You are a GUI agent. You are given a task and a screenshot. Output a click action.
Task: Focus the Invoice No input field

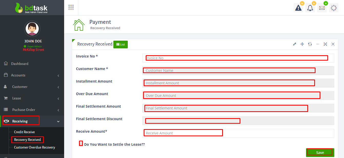click(x=238, y=58)
